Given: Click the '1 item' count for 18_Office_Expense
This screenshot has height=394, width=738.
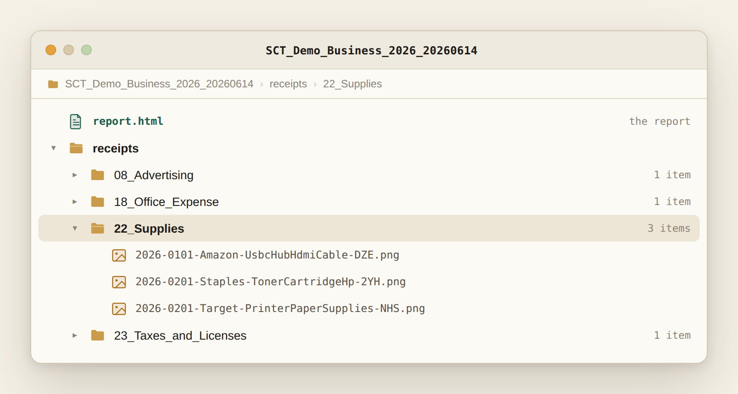Looking at the screenshot, I should coord(672,201).
